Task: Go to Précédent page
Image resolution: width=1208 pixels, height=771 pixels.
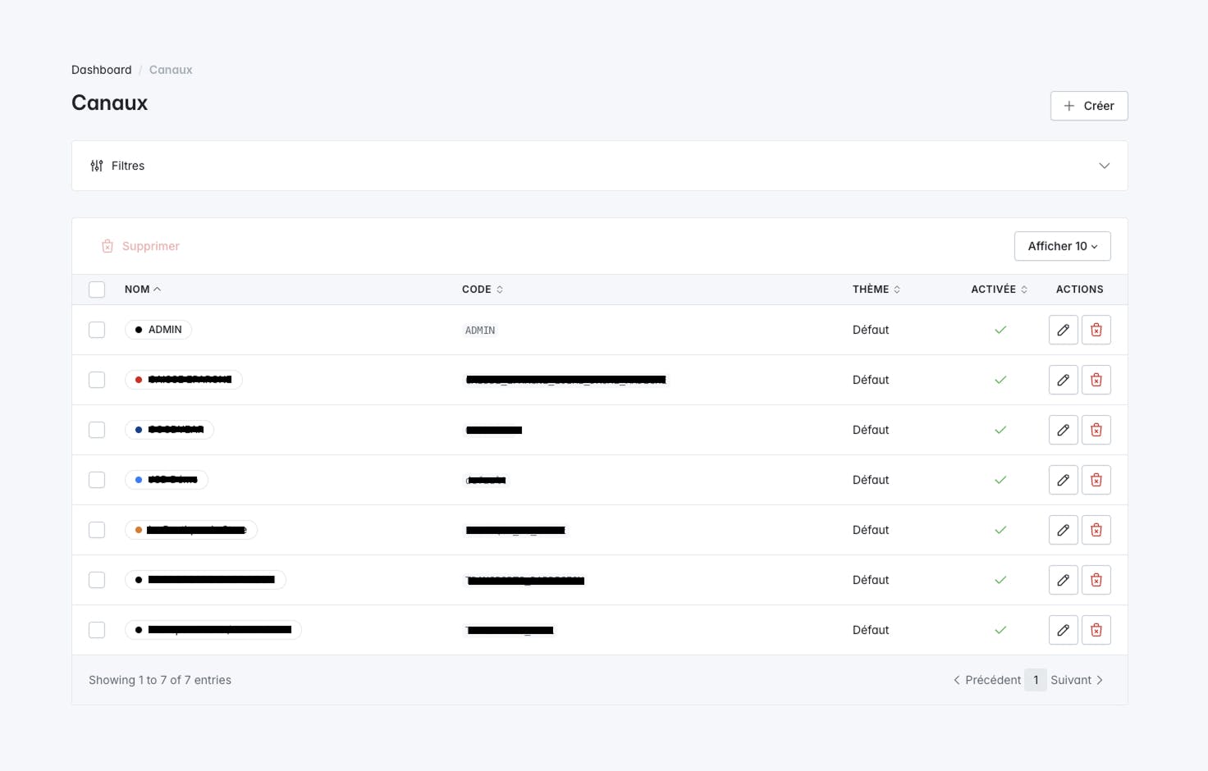Action: 987,680
